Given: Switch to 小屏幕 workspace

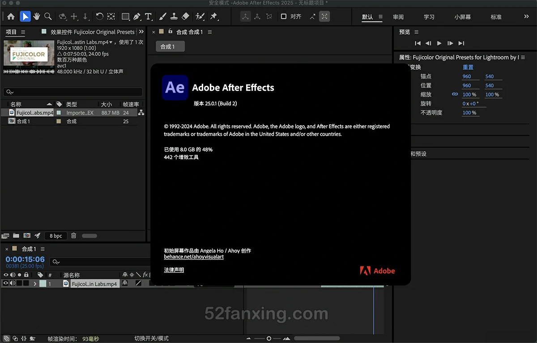Looking at the screenshot, I should pyautogui.click(x=463, y=17).
